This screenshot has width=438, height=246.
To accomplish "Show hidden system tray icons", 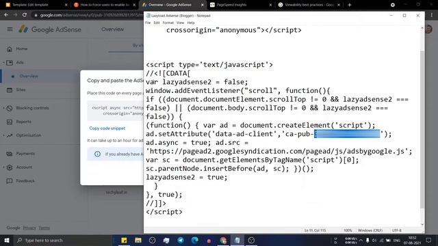I will [361, 240].
